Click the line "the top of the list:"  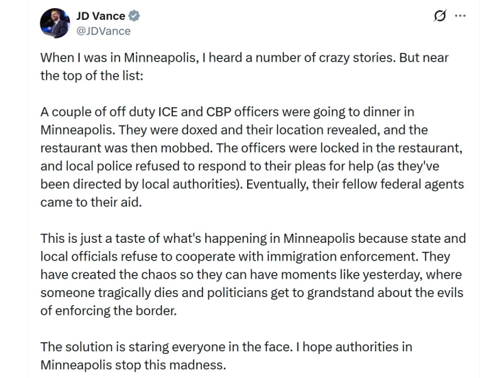91,75
